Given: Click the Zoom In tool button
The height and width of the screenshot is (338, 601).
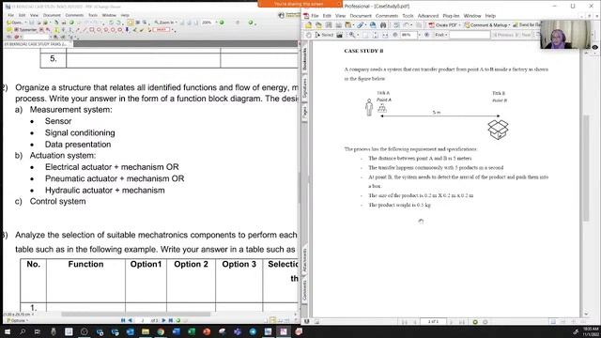Looking at the screenshot, I should pos(164,23).
